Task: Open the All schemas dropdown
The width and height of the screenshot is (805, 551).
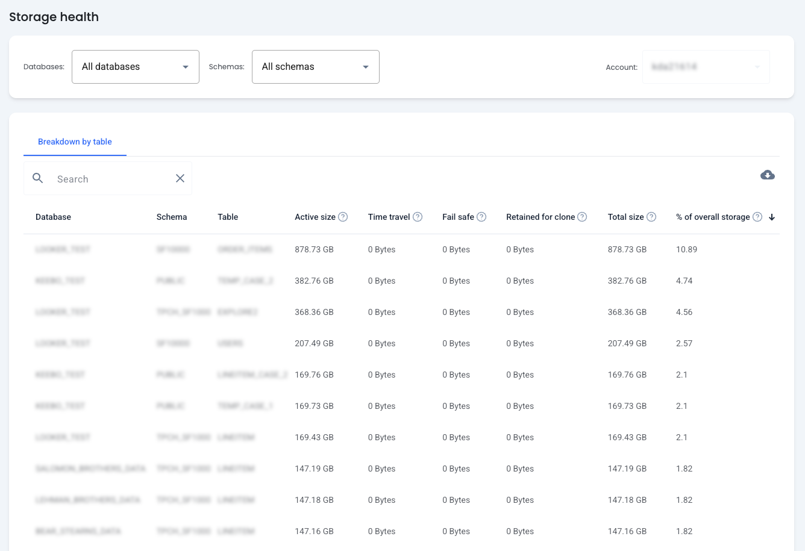Action: 316,67
